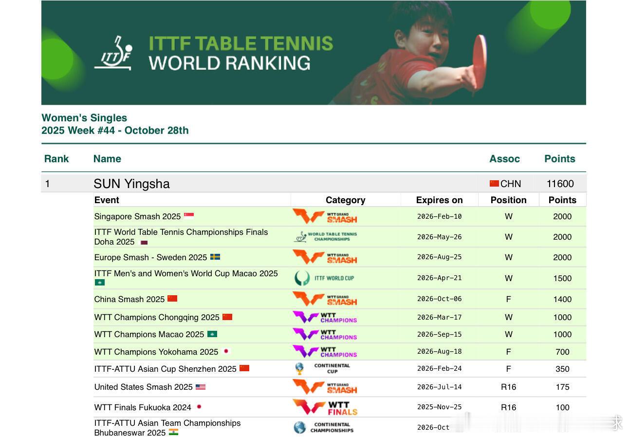Click the Continental Championships category logo
The image size is (628, 438).
click(324, 427)
